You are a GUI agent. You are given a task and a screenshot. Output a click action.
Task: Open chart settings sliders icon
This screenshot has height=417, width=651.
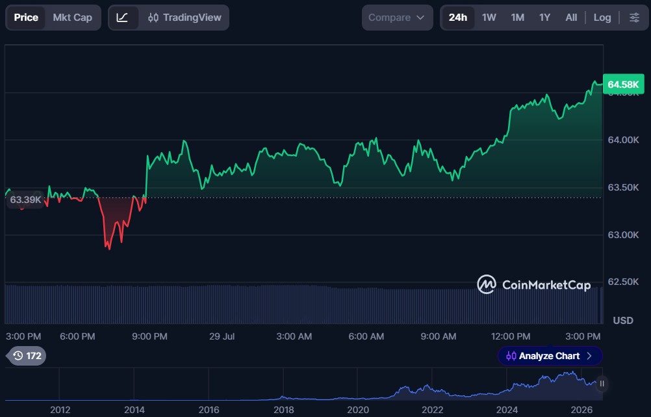tap(634, 18)
